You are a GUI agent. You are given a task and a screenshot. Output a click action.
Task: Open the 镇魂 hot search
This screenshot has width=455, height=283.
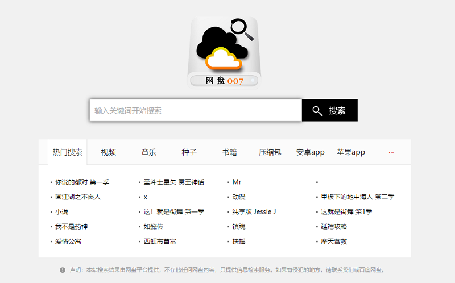coord(239,227)
